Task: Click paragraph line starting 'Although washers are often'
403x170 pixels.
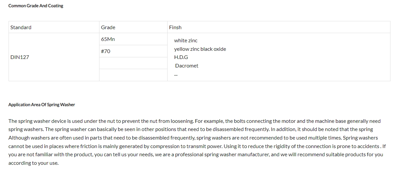Action: 193,138
